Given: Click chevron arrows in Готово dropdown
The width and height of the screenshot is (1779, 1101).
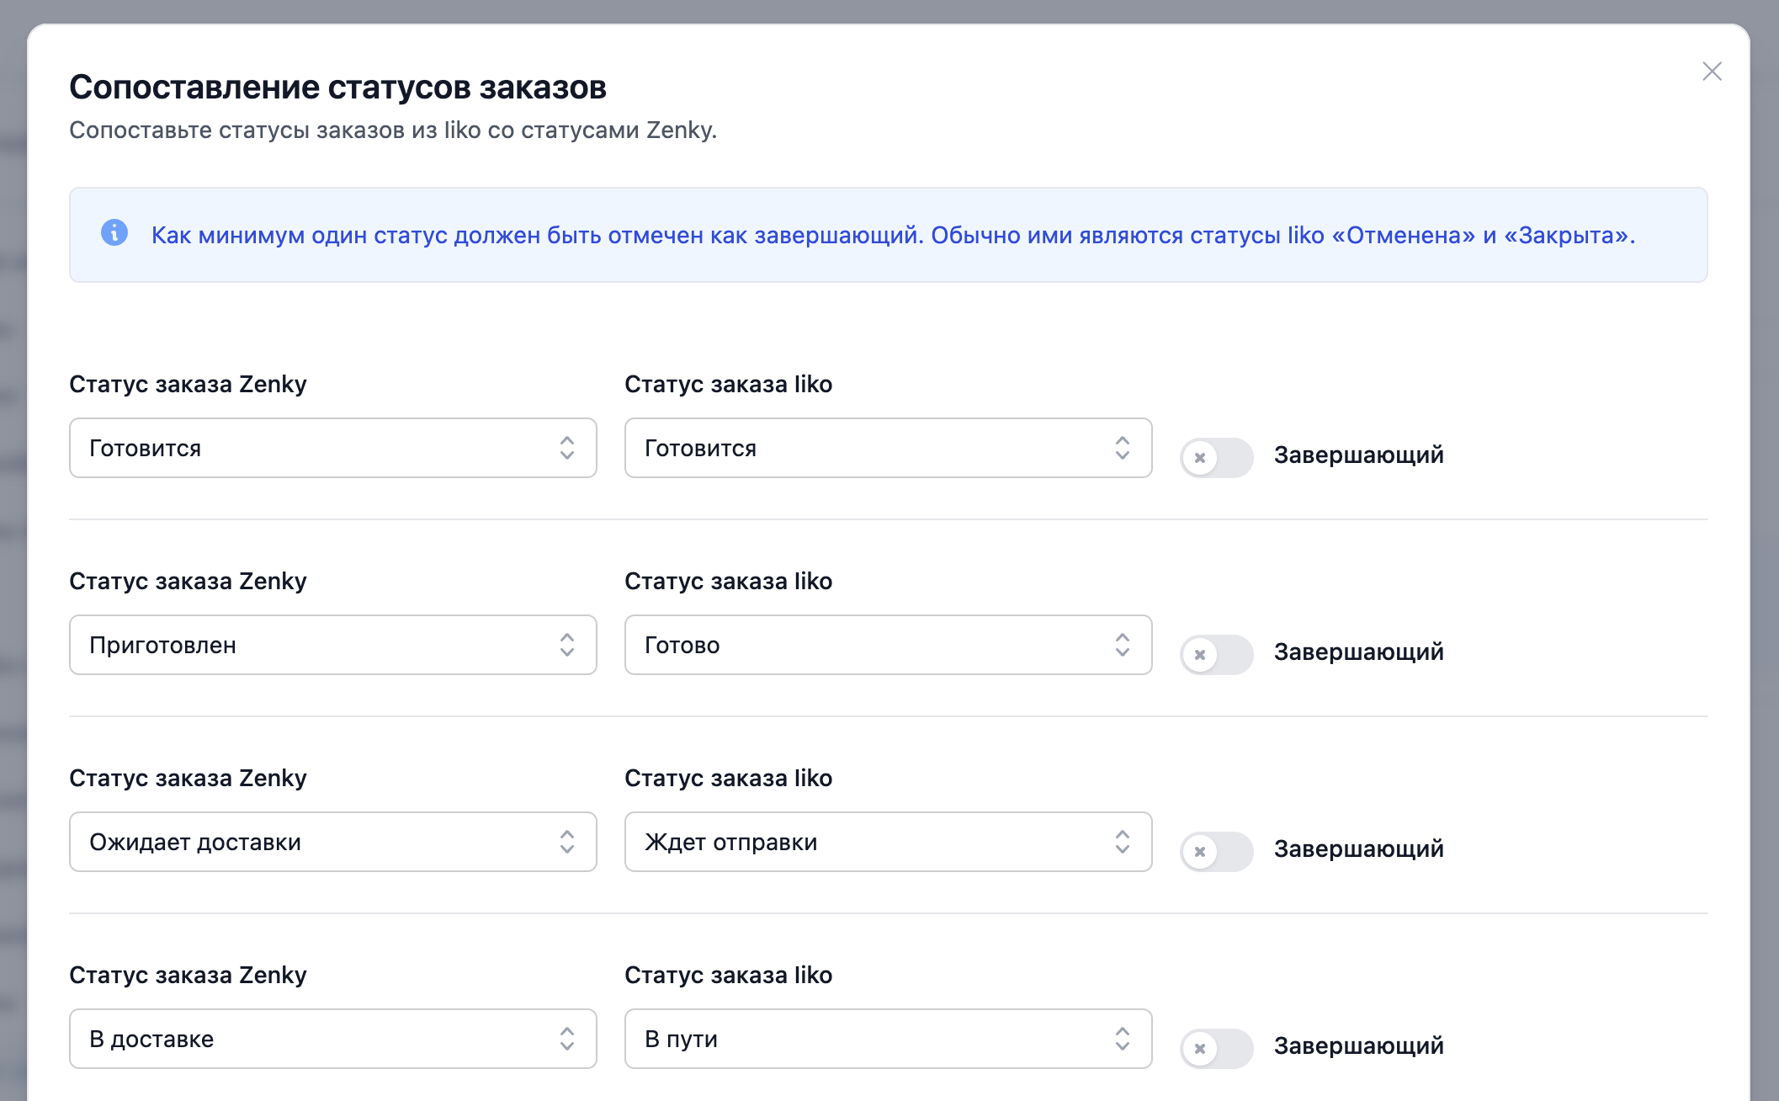Looking at the screenshot, I should pyautogui.click(x=1122, y=645).
